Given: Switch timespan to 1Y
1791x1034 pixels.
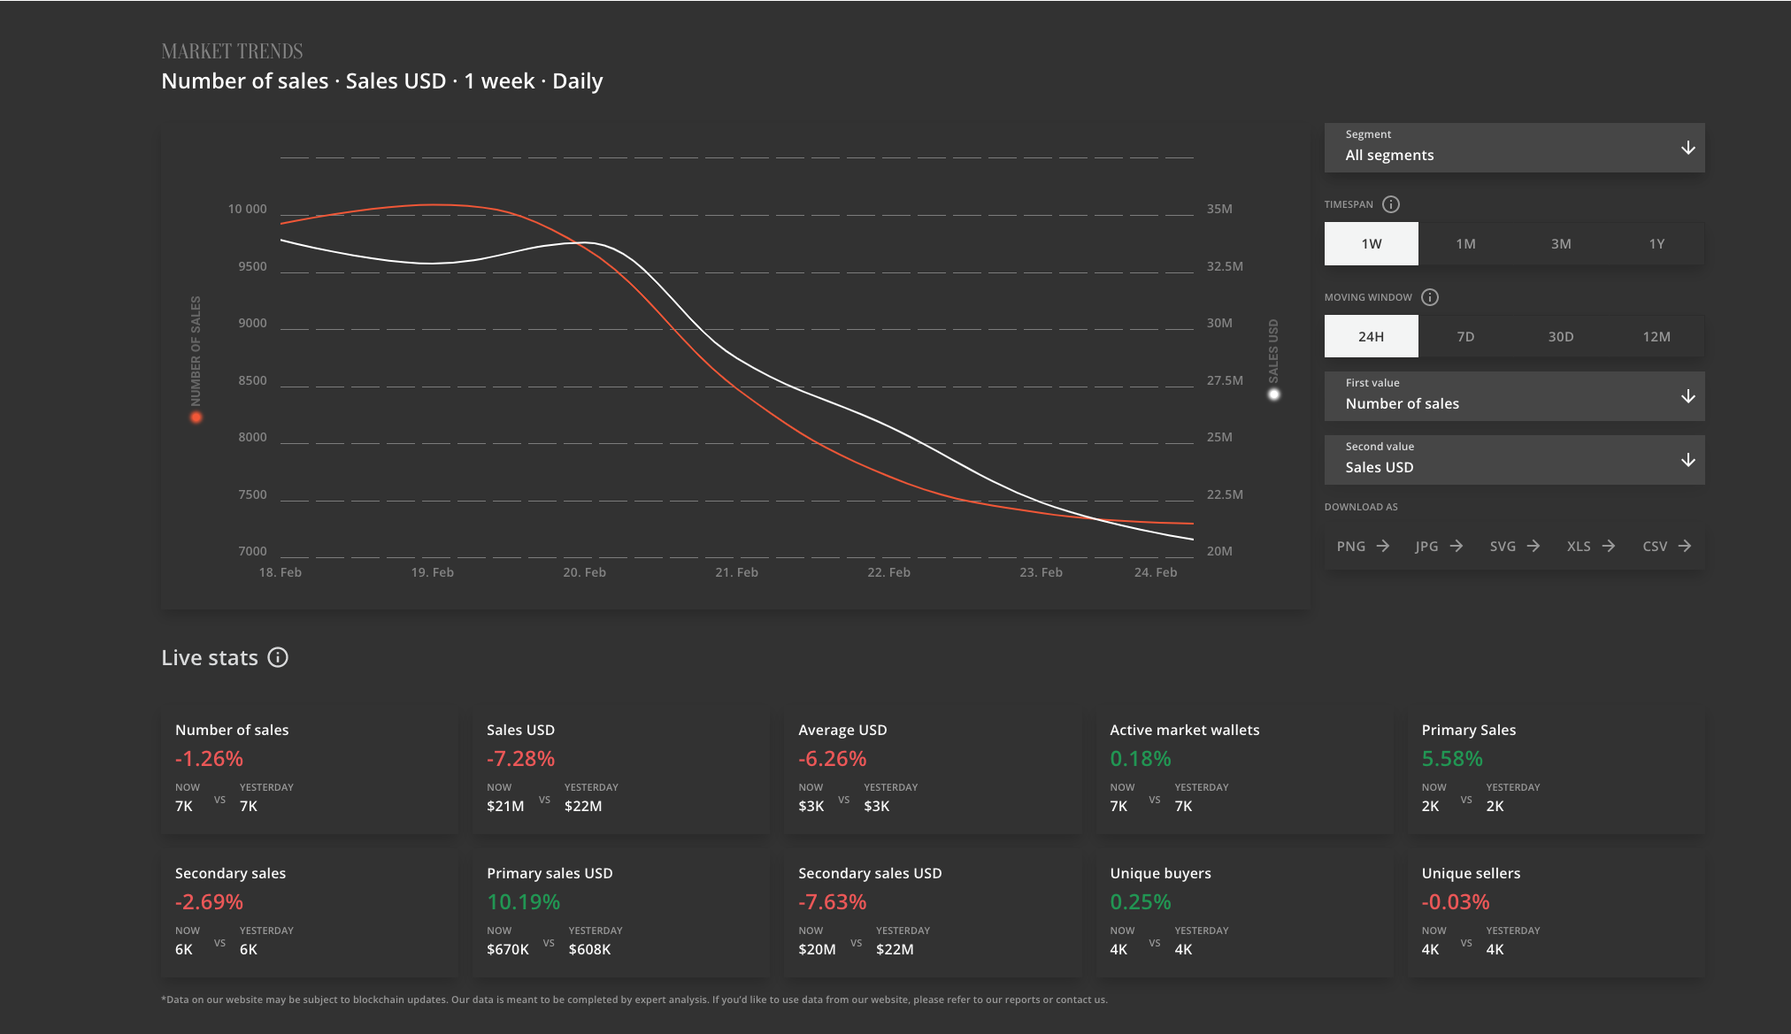Looking at the screenshot, I should [1656, 243].
